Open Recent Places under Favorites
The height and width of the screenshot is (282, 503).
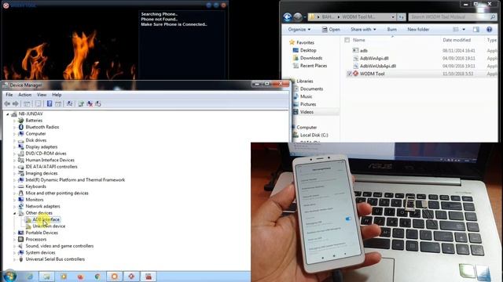pyautogui.click(x=314, y=66)
